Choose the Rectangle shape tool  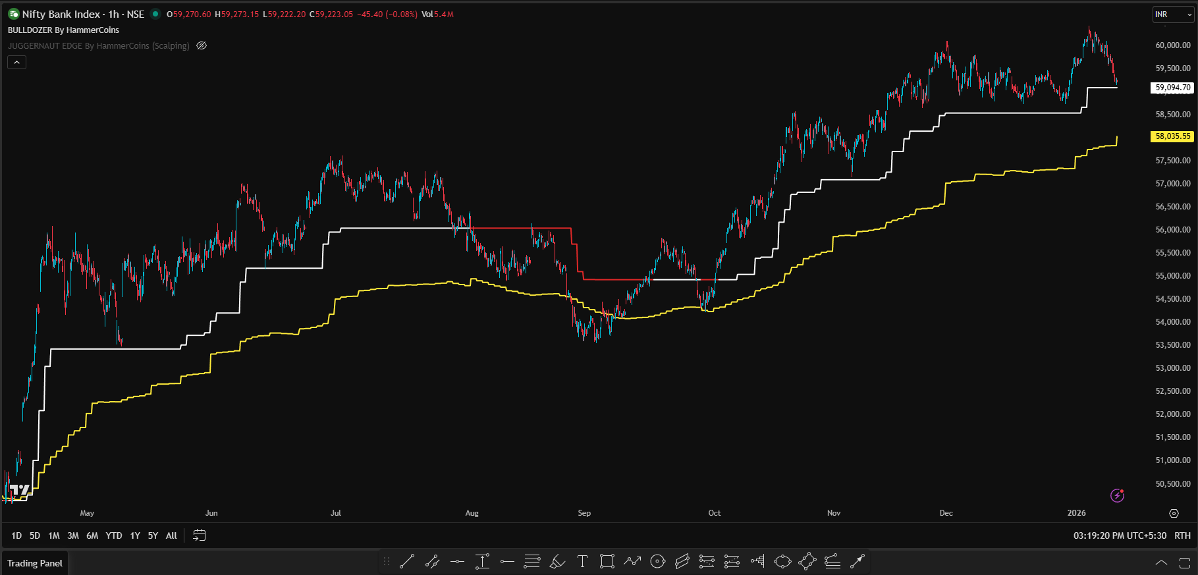[x=607, y=561]
